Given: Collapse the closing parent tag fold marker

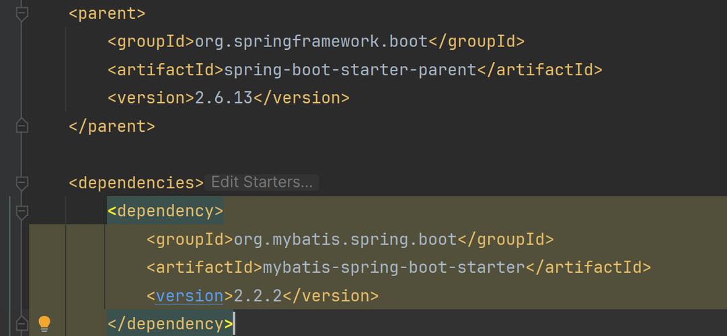Looking at the screenshot, I should tap(22, 126).
